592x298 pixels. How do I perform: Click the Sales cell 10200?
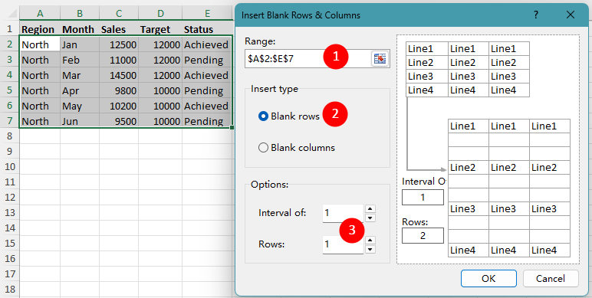click(x=119, y=106)
